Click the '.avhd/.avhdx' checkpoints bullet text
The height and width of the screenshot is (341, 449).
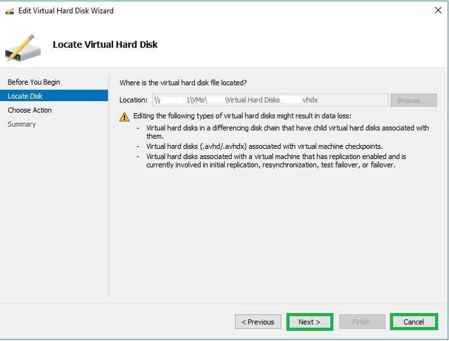tap(264, 146)
